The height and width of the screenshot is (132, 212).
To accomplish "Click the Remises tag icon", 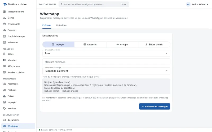I will pos(5,109).
